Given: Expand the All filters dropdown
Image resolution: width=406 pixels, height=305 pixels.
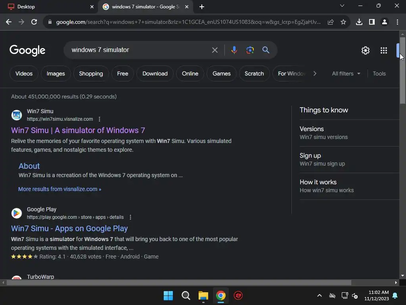Looking at the screenshot, I should pos(346,73).
